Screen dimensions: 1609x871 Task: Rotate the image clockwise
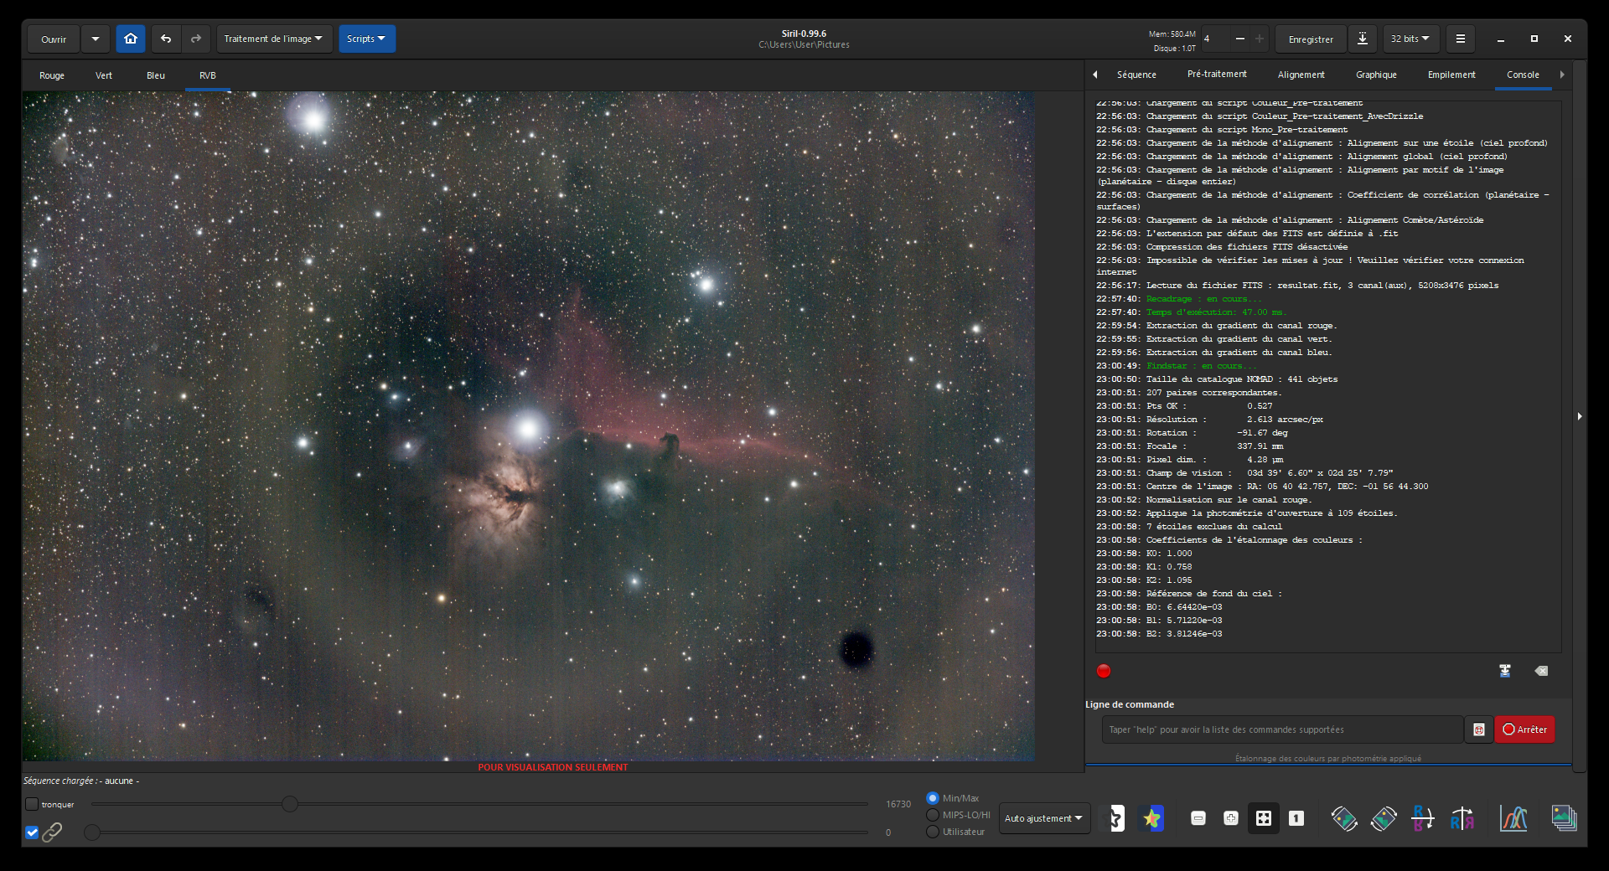pyautogui.click(x=1384, y=818)
